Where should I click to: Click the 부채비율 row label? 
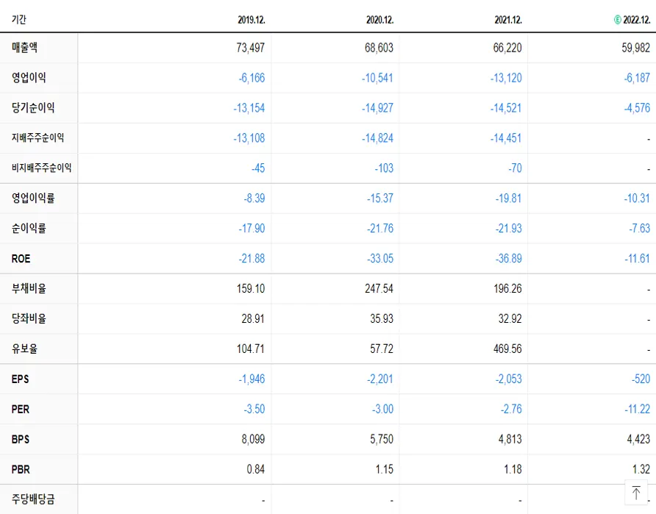coord(29,288)
